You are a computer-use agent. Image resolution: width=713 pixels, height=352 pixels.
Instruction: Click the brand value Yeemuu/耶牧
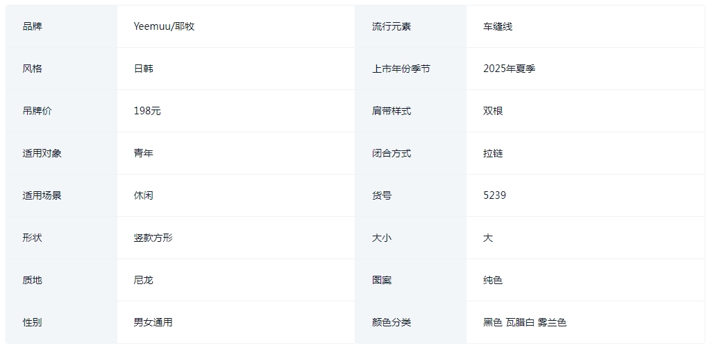point(164,26)
